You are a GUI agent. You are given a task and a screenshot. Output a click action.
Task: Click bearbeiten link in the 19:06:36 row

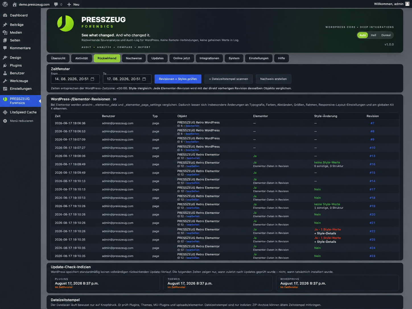193,126
